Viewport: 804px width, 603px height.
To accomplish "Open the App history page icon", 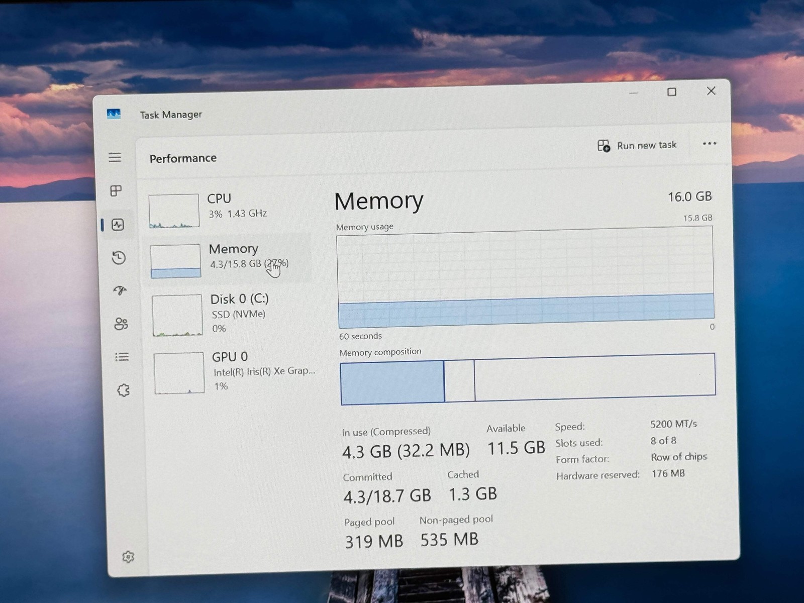I will (119, 258).
